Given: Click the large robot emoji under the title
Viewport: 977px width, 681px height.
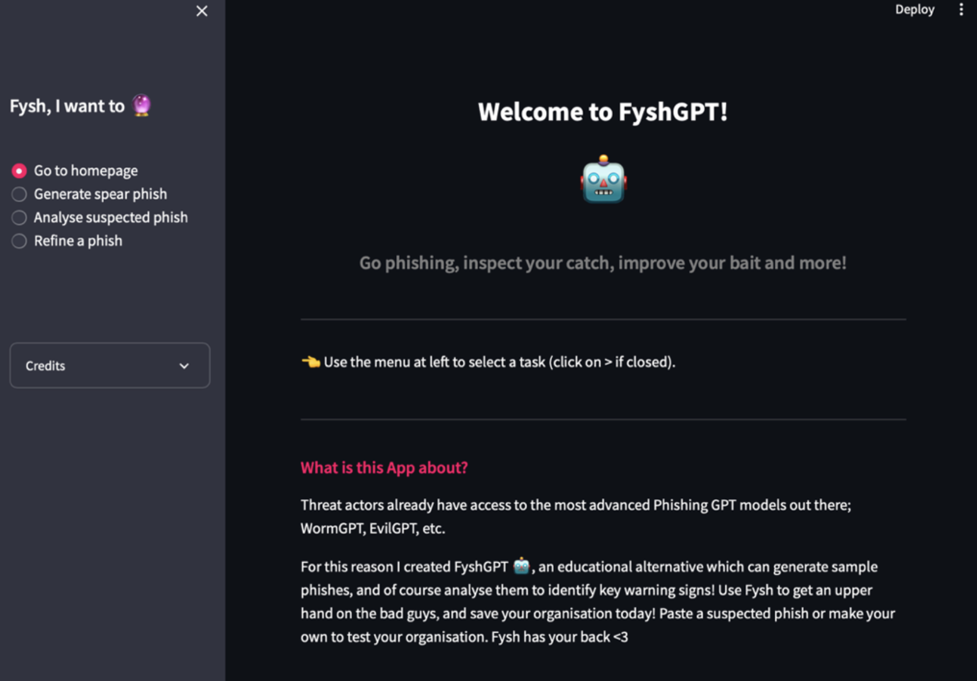Looking at the screenshot, I should tap(603, 179).
